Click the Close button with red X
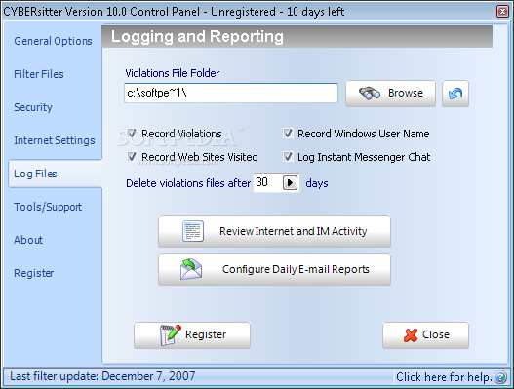Screen dimensions: 514x389 click(x=425, y=335)
